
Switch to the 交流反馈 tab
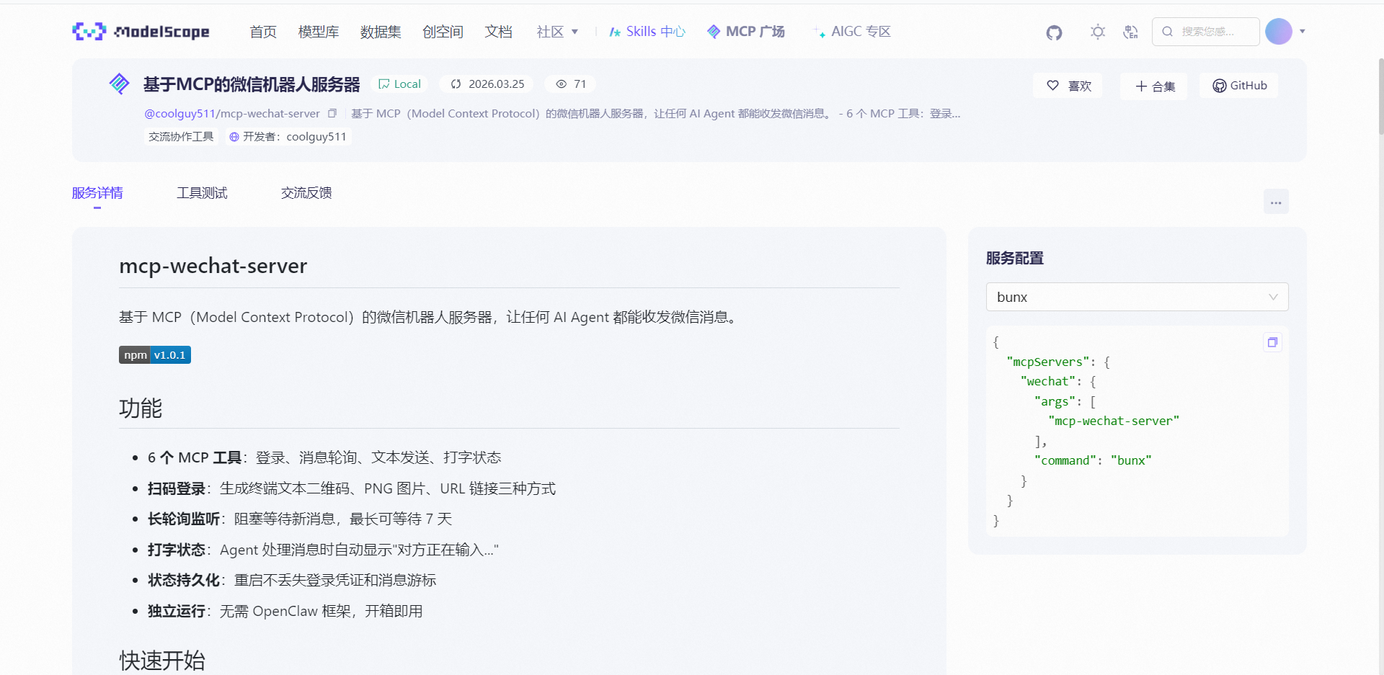click(x=306, y=193)
